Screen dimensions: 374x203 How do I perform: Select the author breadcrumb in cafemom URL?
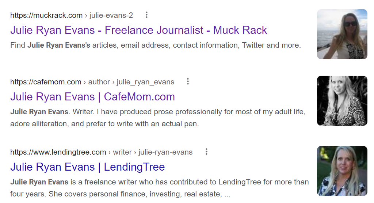pos(99,82)
